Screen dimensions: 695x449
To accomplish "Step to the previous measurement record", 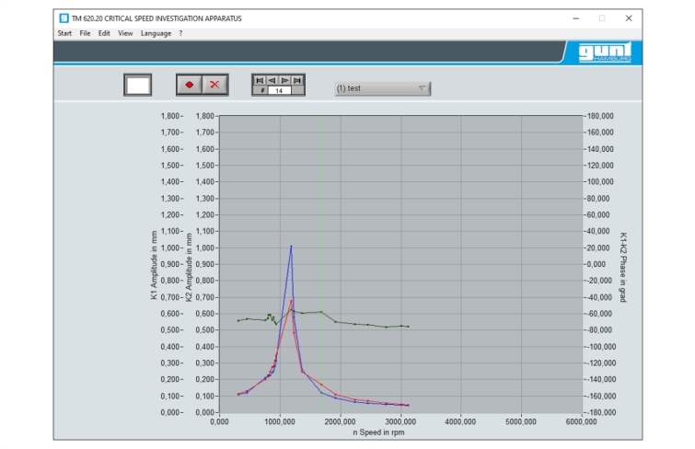I will point(272,80).
